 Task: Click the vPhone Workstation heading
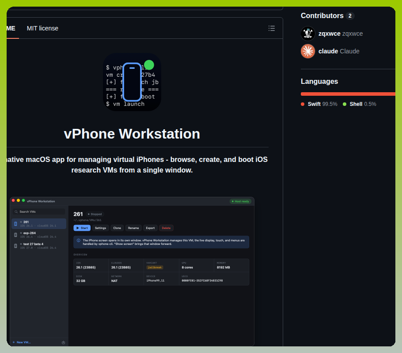click(132, 134)
